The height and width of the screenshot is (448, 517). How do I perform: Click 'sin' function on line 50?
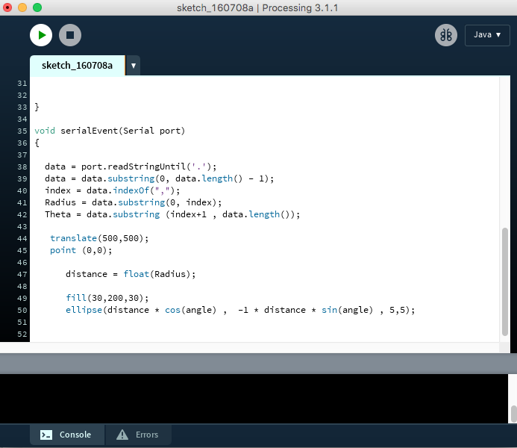(330, 310)
